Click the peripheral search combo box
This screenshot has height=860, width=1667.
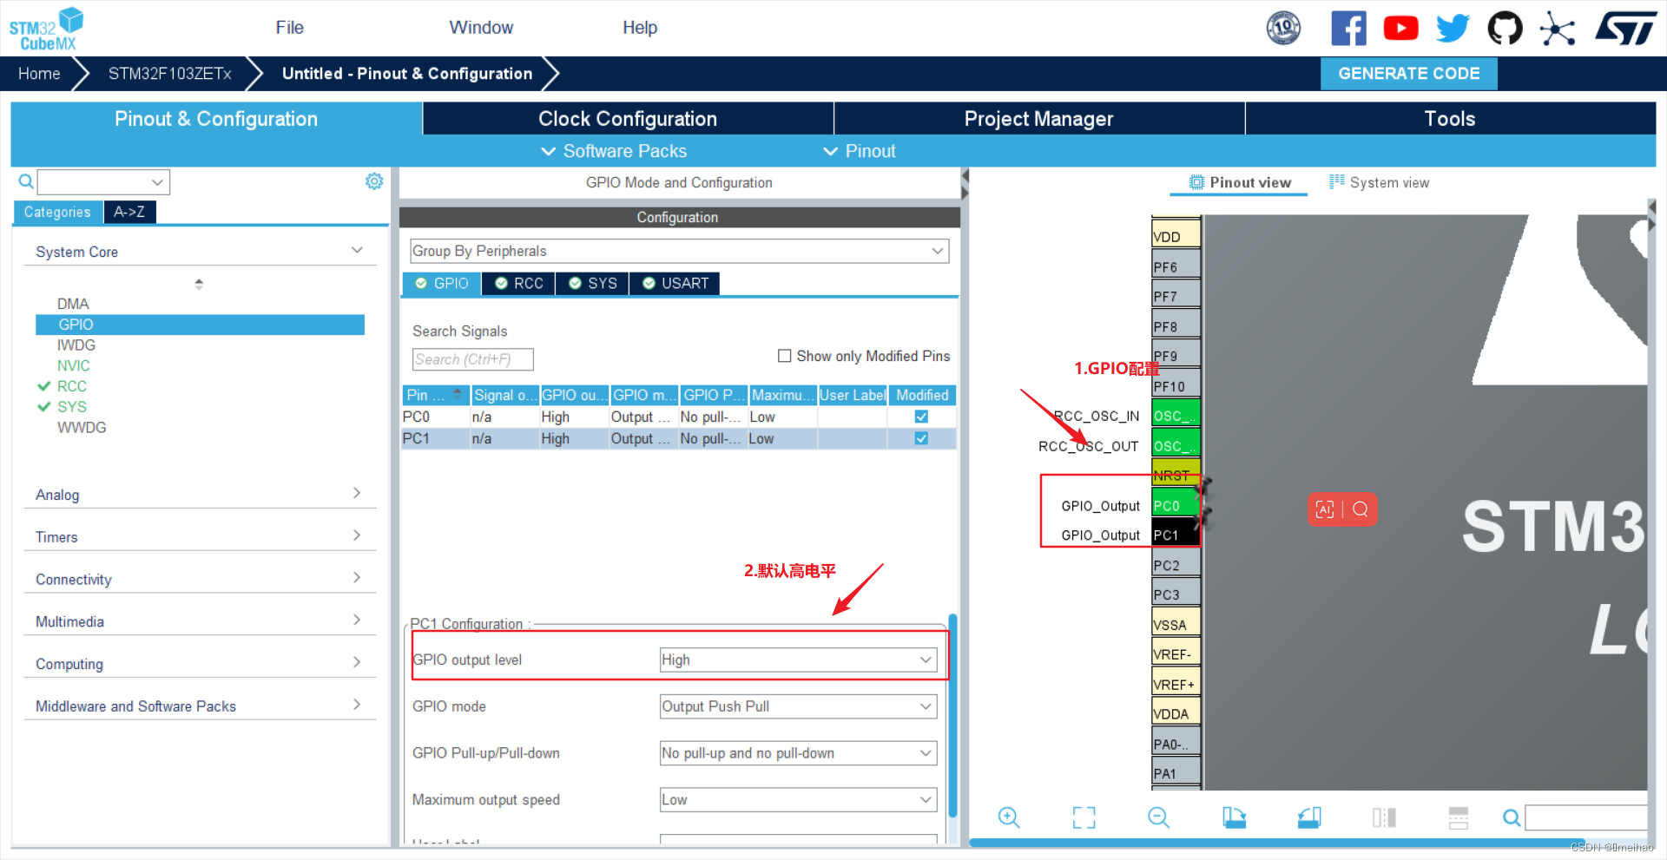[103, 182]
